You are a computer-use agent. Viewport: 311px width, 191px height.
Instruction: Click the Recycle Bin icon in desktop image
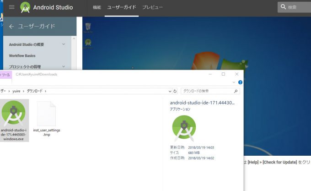point(88,27)
